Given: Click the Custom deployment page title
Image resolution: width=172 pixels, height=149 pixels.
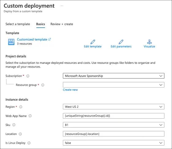Looking at the screenshot, I should coord(29,6).
